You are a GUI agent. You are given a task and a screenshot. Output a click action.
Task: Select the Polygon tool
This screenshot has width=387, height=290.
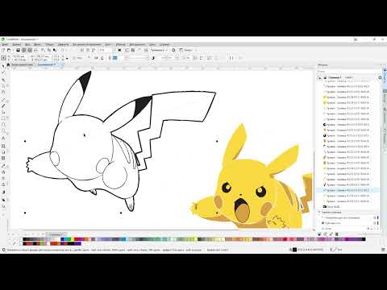click(3, 130)
